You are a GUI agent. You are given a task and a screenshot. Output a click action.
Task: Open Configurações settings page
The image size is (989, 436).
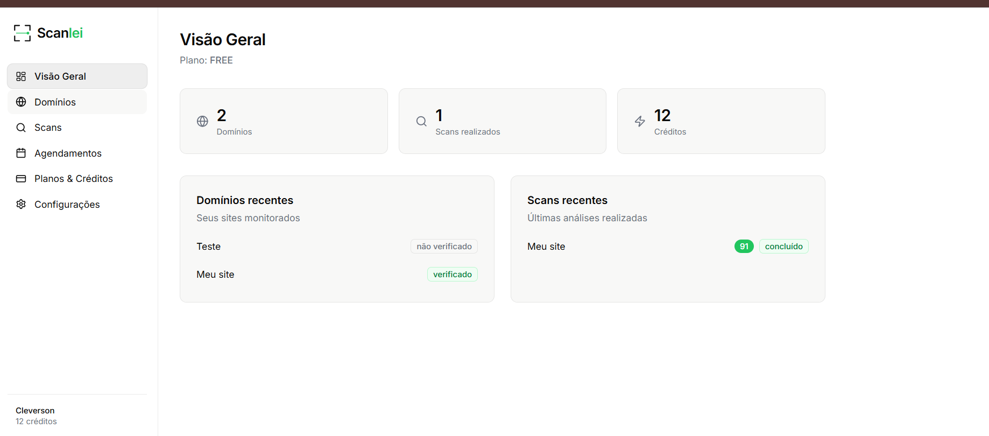point(77,204)
